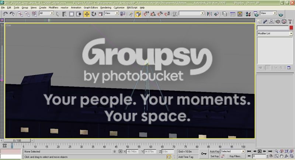The height and width of the screenshot is (160, 295).
Task: Switch to the Modify panel tab
Action: click(265, 22)
